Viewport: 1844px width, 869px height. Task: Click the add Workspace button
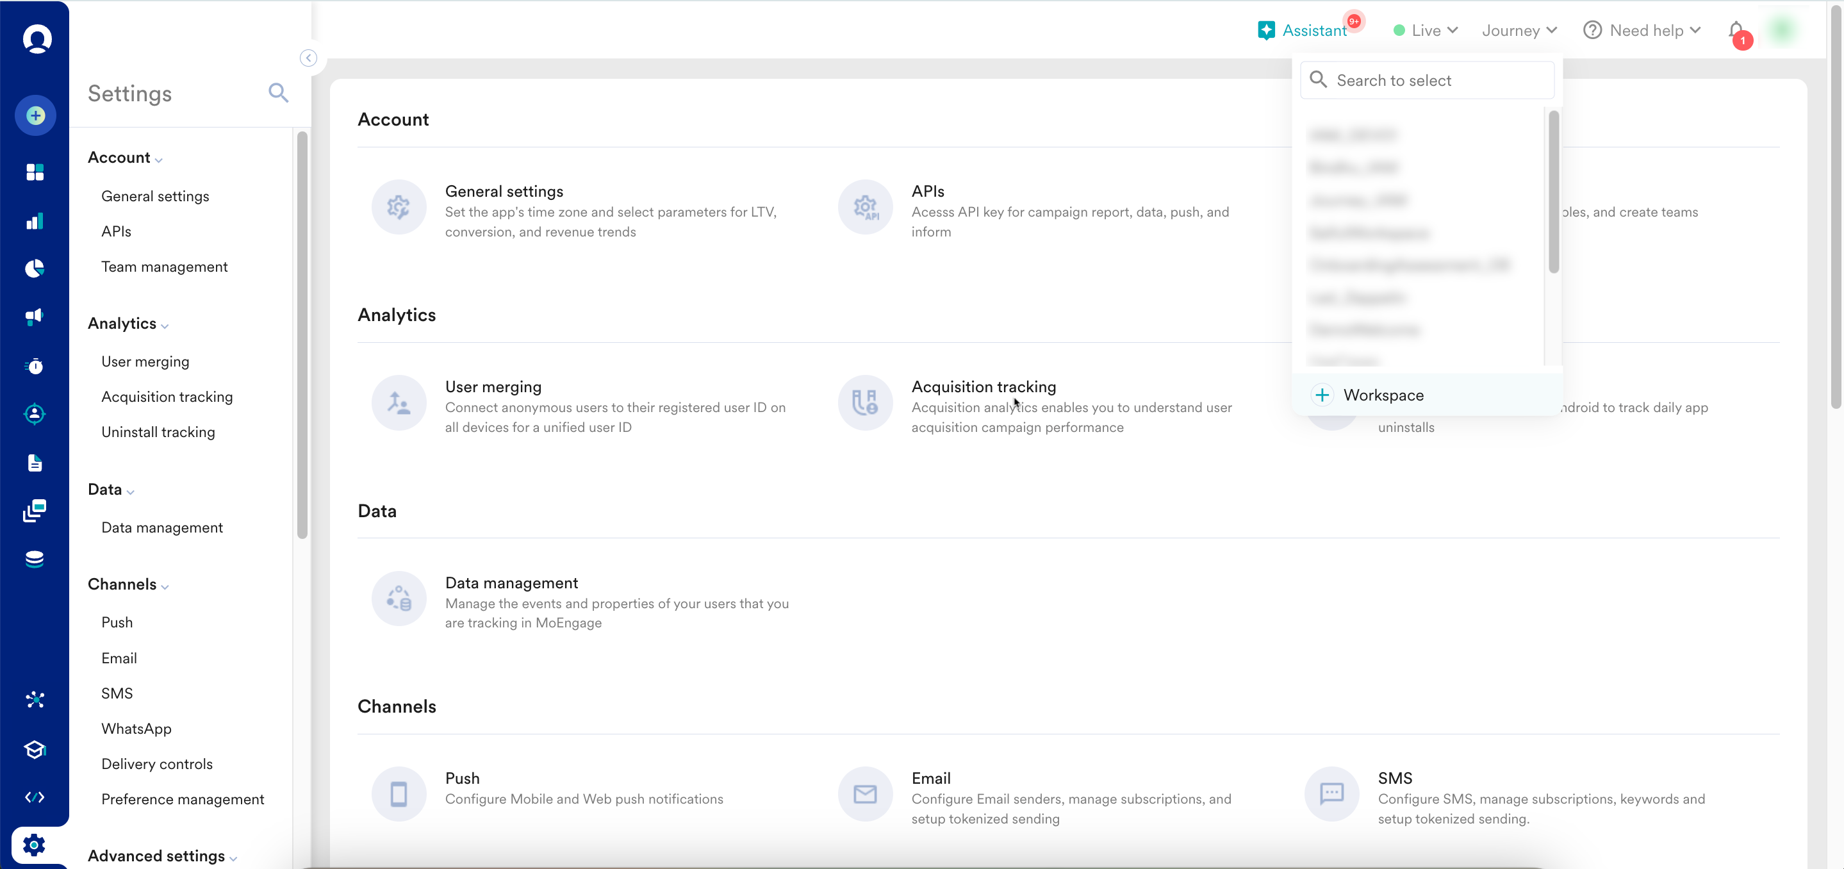tap(1368, 395)
